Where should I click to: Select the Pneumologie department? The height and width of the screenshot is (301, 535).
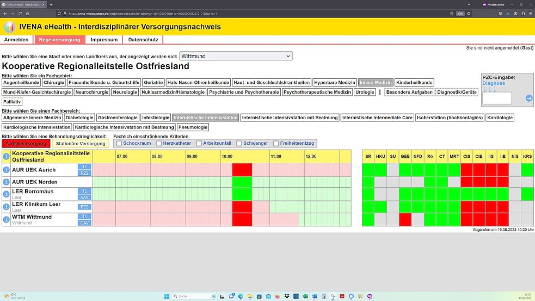click(x=193, y=127)
